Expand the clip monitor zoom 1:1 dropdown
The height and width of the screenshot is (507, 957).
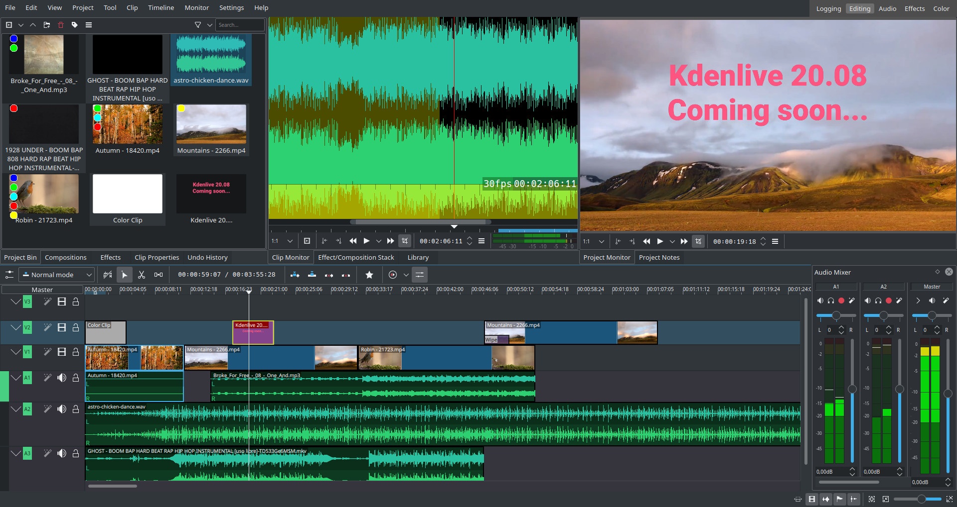tap(290, 241)
